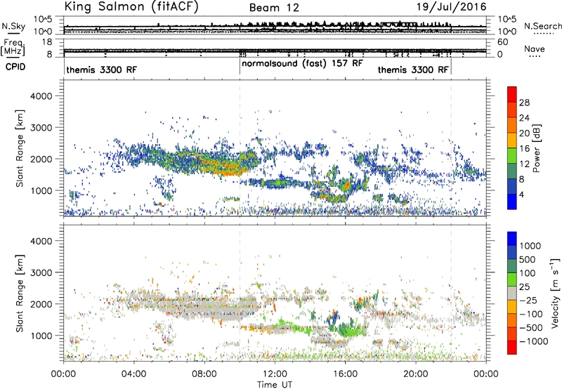This screenshot has width=562, height=389.
Task: Click the "4000" range tick on the power panel
Action: (x=41, y=96)
